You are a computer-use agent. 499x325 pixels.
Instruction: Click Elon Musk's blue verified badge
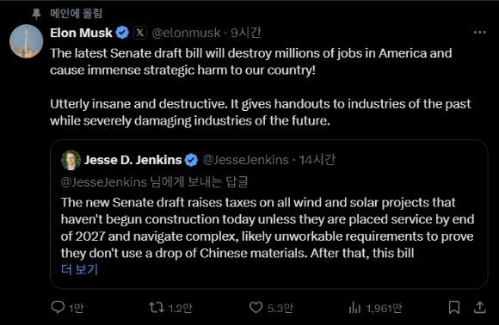point(122,33)
